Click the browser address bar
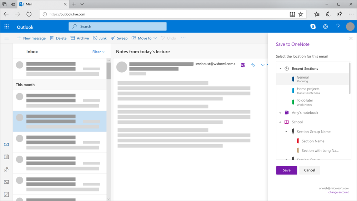Viewport: 357px width, 201px height. click(164, 14)
